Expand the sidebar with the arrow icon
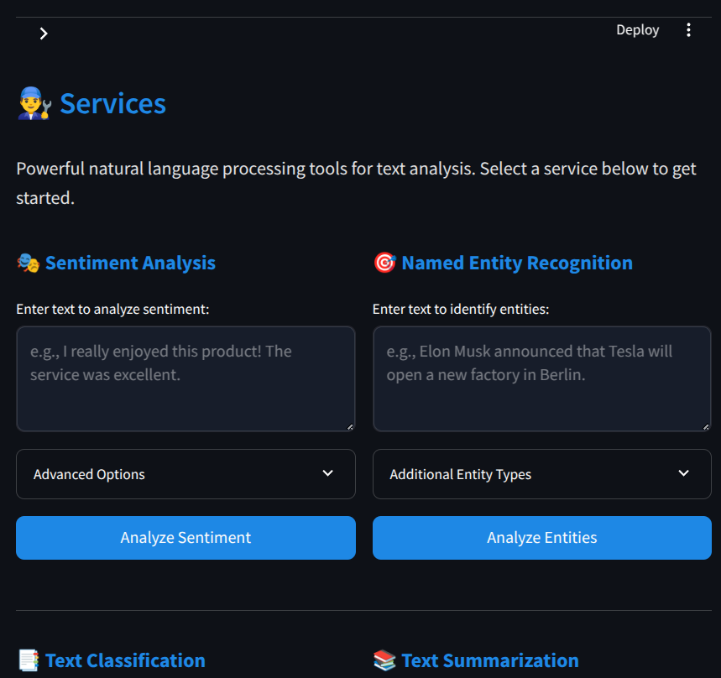721x678 pixels. [44, 34]
